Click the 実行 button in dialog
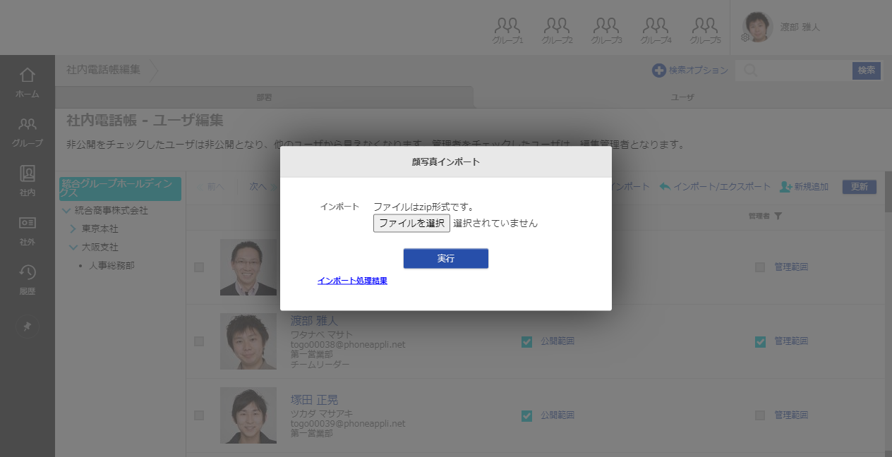The height and width of the screenshot is (457, 892). (x=445, y=259)
